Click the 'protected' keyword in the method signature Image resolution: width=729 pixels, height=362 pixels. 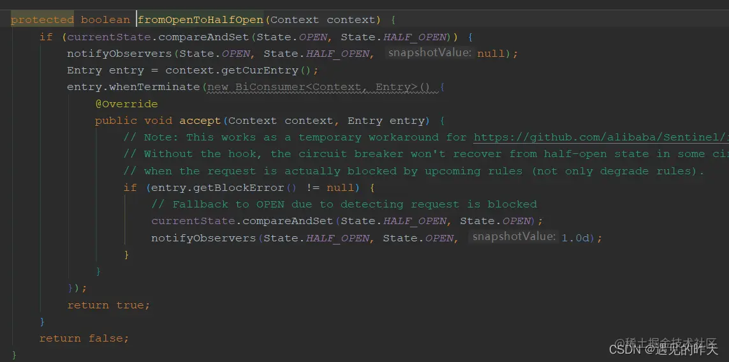42,20
